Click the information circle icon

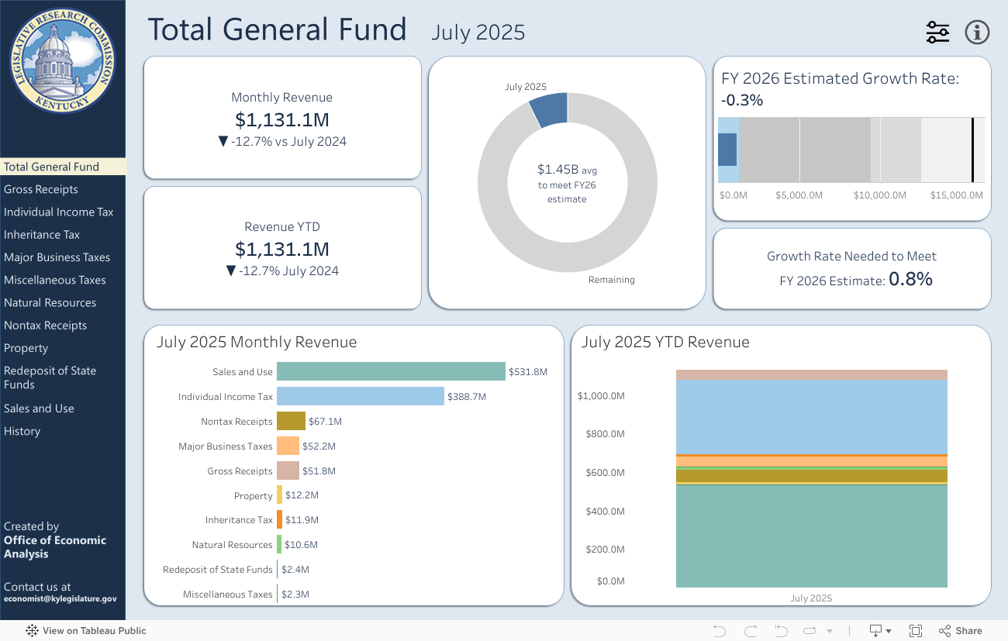point(977,33)
